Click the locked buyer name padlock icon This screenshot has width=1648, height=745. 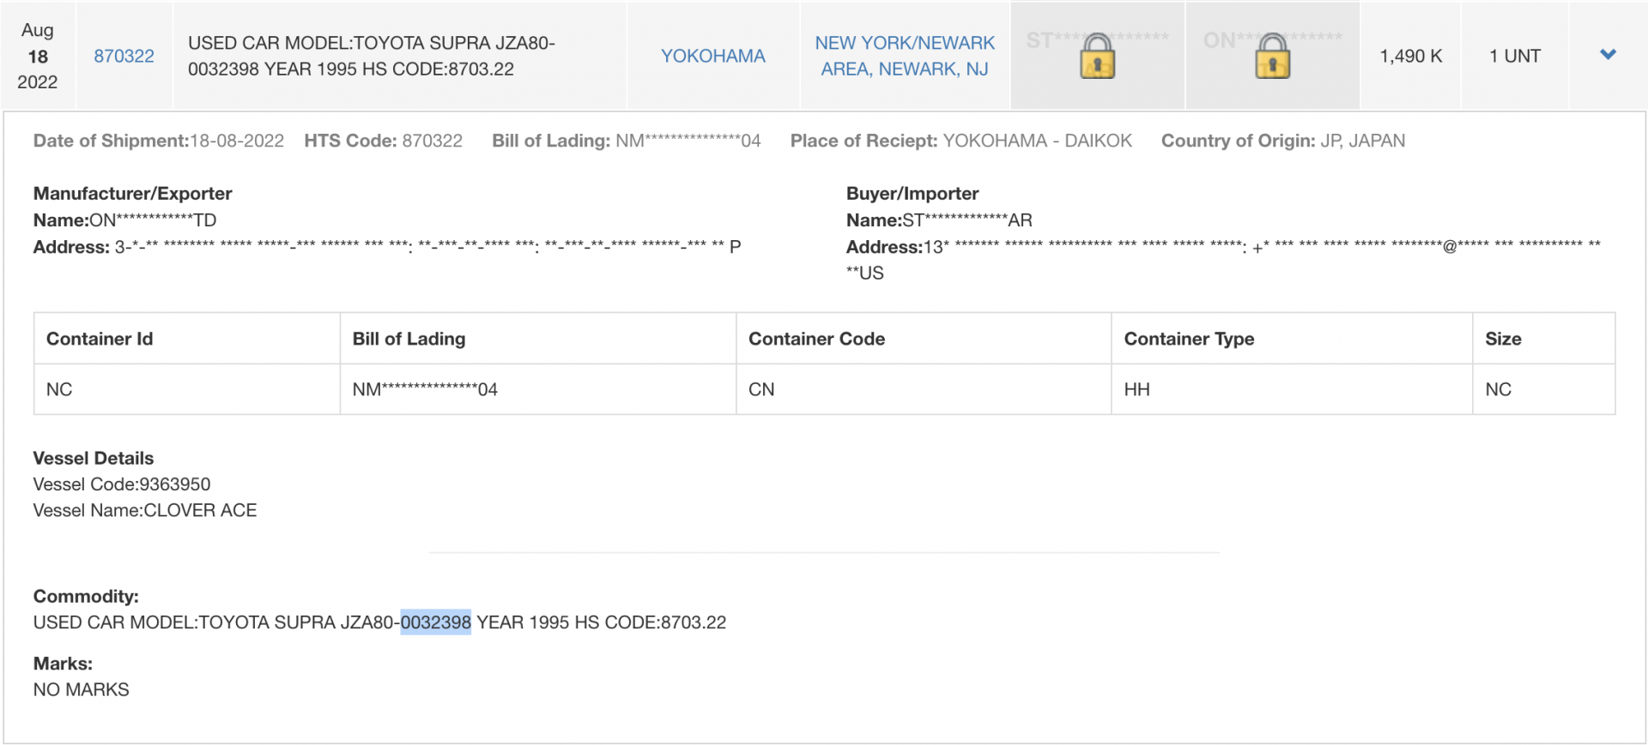[1097, 57]
